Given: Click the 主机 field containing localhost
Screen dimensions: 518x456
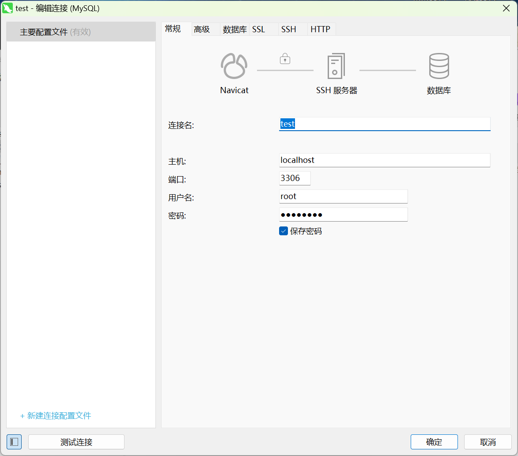Looking at the screenshot, I should [x=385, y=160].
